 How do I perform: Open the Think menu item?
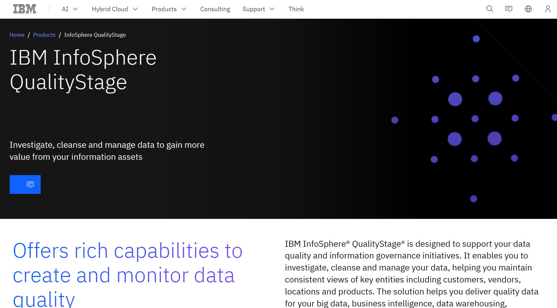(x=296, y=9)
